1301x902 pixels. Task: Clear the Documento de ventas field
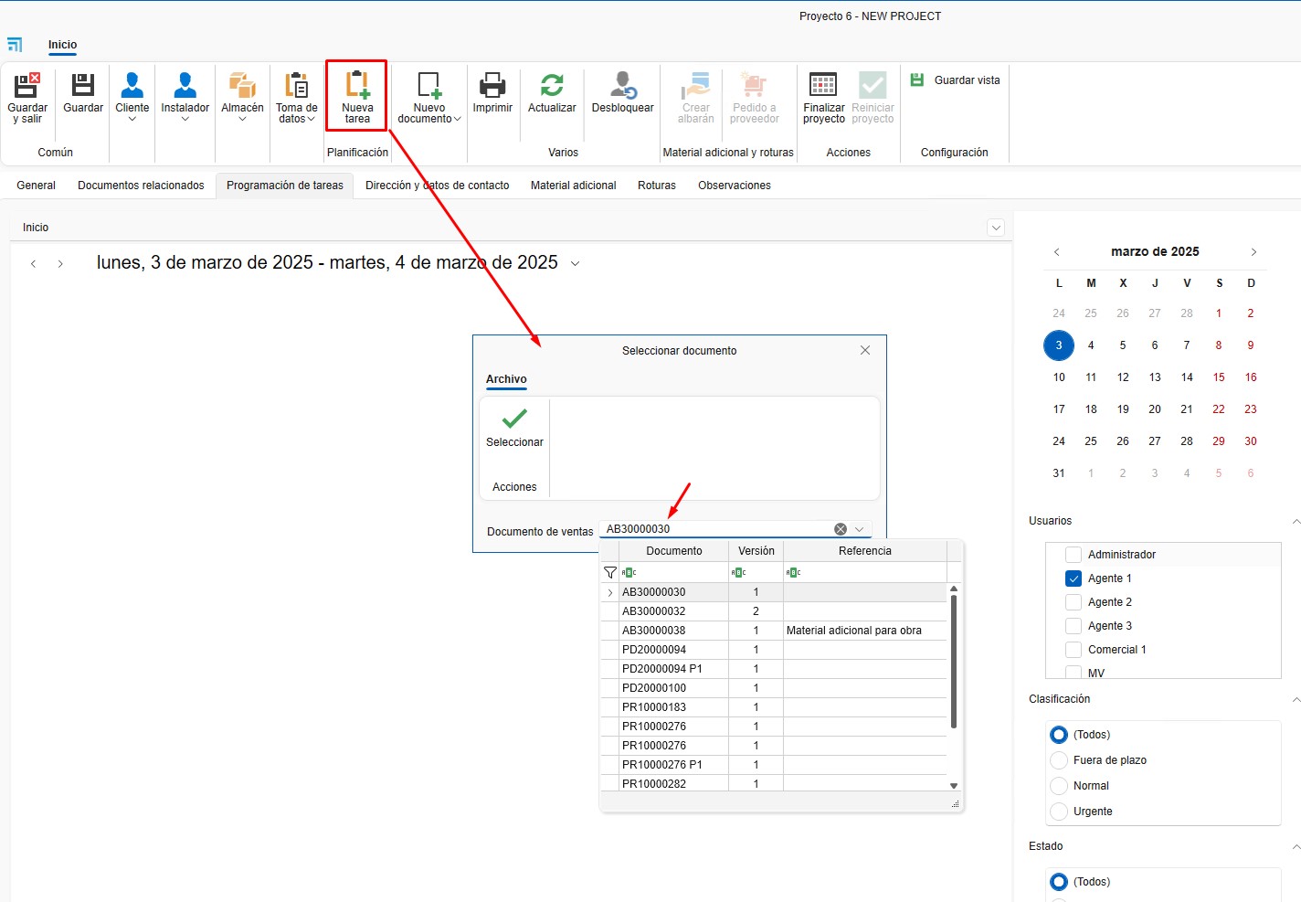[x=841, y=529]
